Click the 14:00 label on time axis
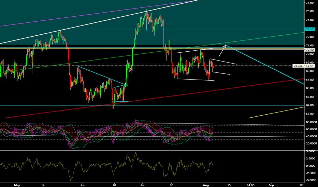318x187 pixels. [x=250, y=185]
